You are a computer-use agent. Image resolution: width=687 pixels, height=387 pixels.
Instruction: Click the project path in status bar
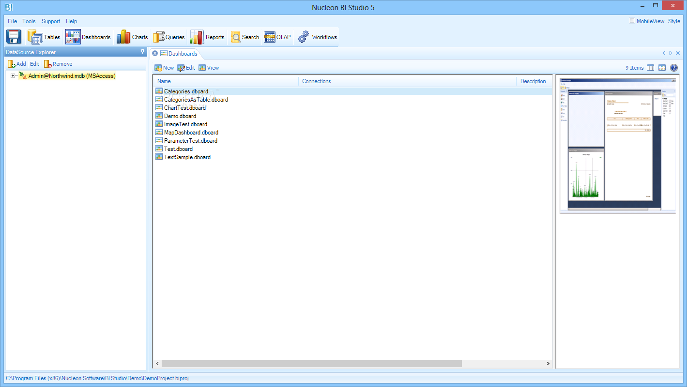coord(97,378)
